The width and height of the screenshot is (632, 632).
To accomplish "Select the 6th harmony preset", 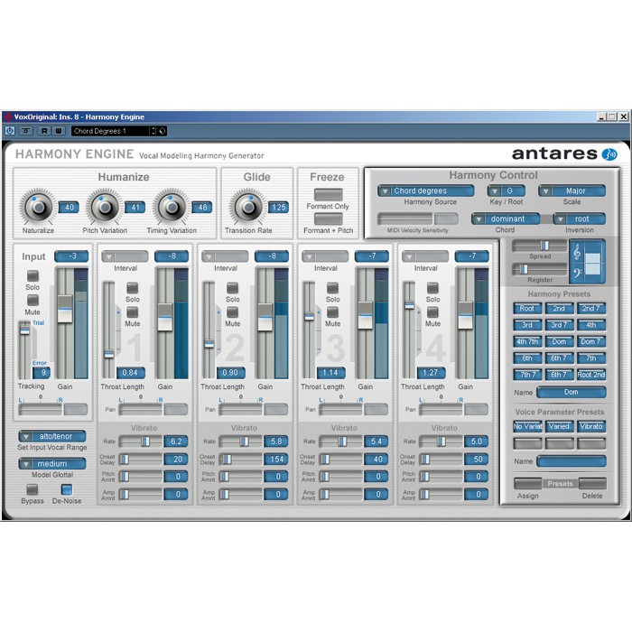I will [527, 358].
